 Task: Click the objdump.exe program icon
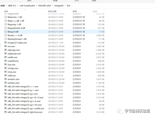tap(6, 54)
